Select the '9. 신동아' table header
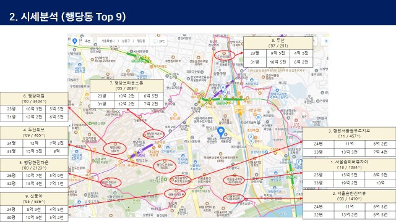The image size is (396, 222). coord(34,199)
